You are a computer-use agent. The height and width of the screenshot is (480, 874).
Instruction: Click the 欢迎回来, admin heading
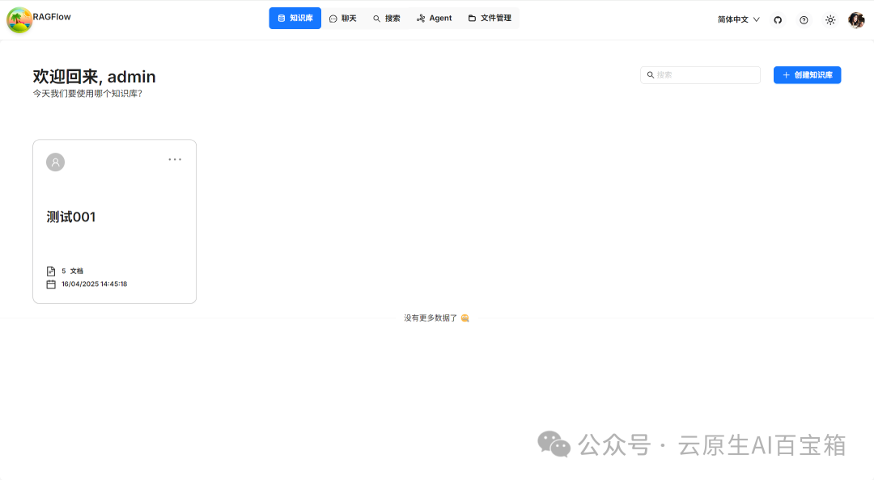(94, 76)
